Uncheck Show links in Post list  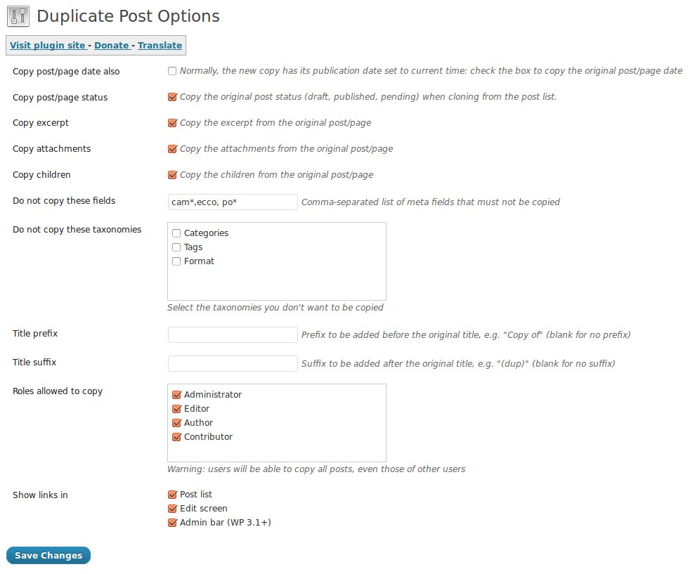[x=172, y=495]
